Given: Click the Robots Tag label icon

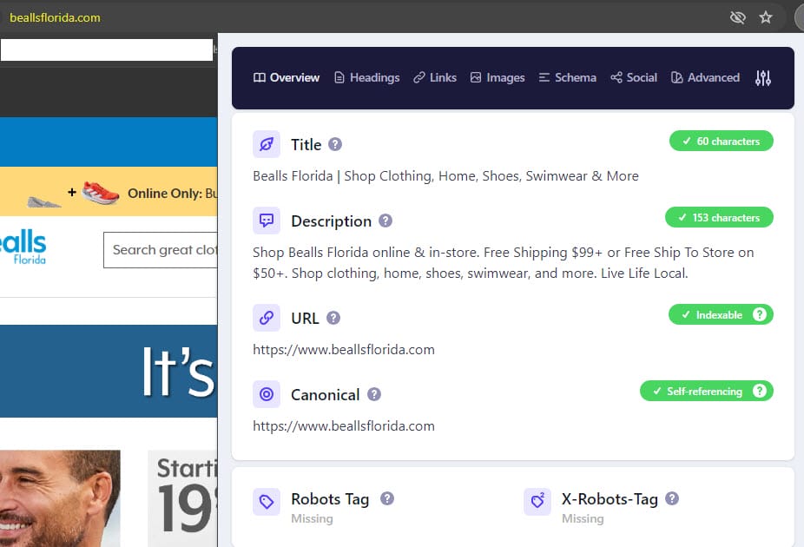Looking at the screenshot, I should (x=267, y=500).
